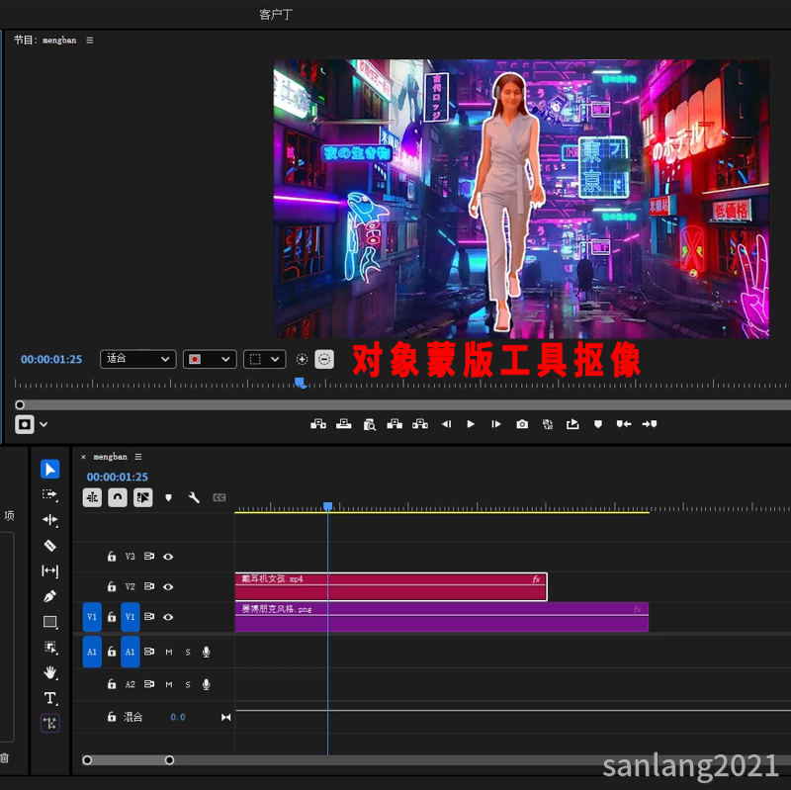Image resolution: width=791 pixels, height=790 pixels.
Task: Click the first lift/extract transport icon
Action: (318, 424)
